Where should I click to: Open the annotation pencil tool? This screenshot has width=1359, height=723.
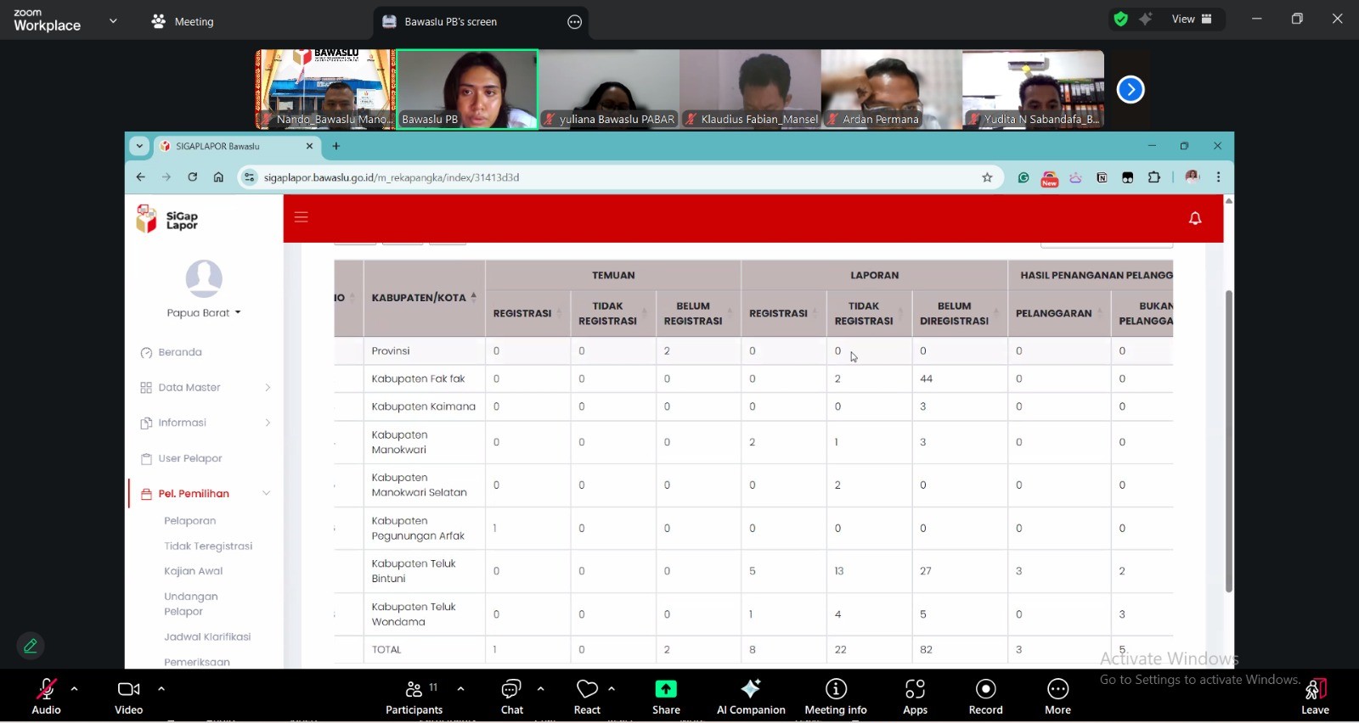coord(31,646)
